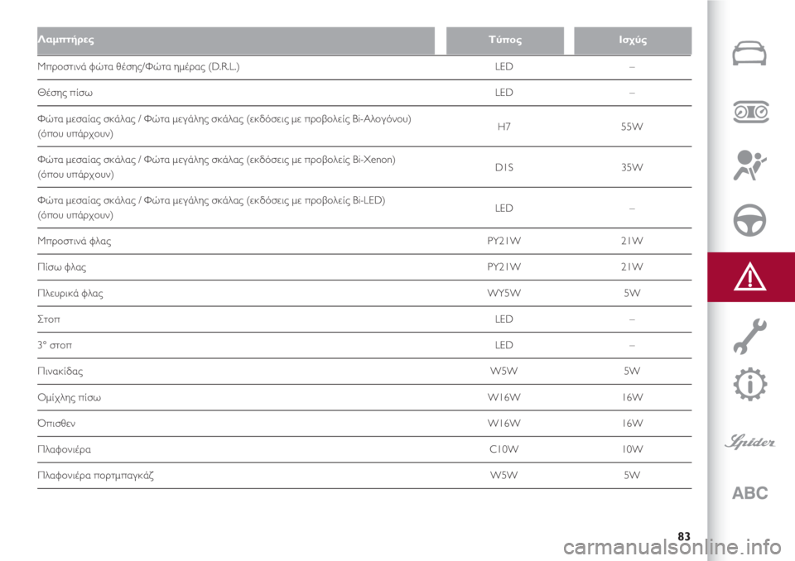Select the 3° στοπ row label

point(55,345)
